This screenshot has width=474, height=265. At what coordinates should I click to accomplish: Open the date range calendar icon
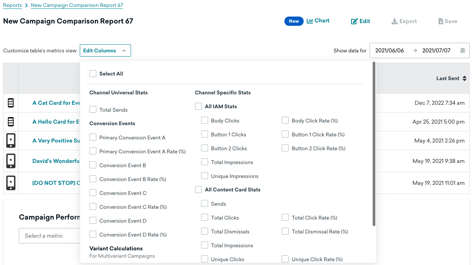pyautogui.click(x=462, y=50)
